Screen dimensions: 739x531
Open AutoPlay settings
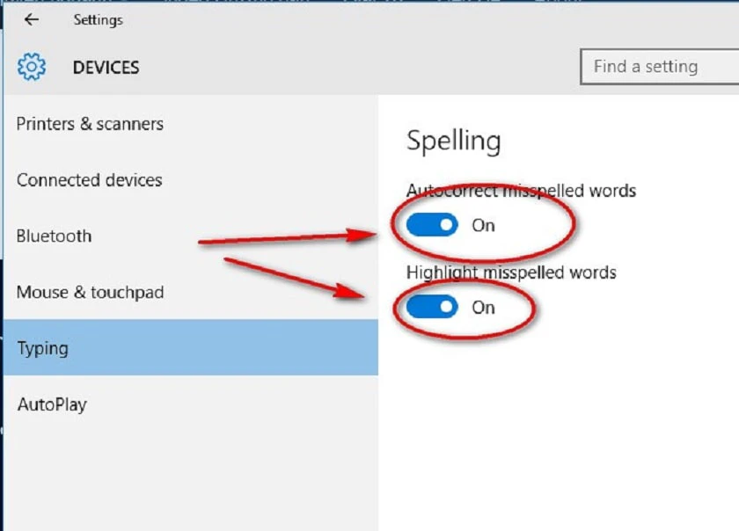[190, 404]
